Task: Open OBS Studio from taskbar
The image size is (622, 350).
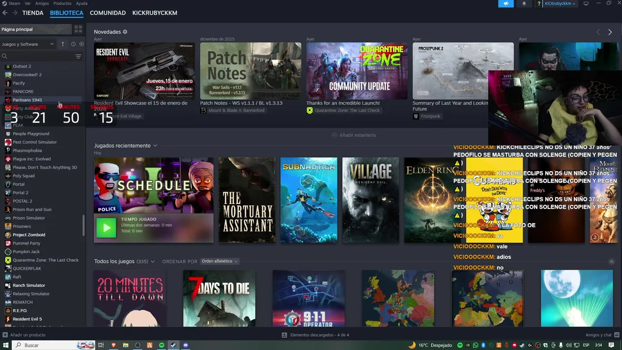Action: pyautogui.click(x=138, y=345)
